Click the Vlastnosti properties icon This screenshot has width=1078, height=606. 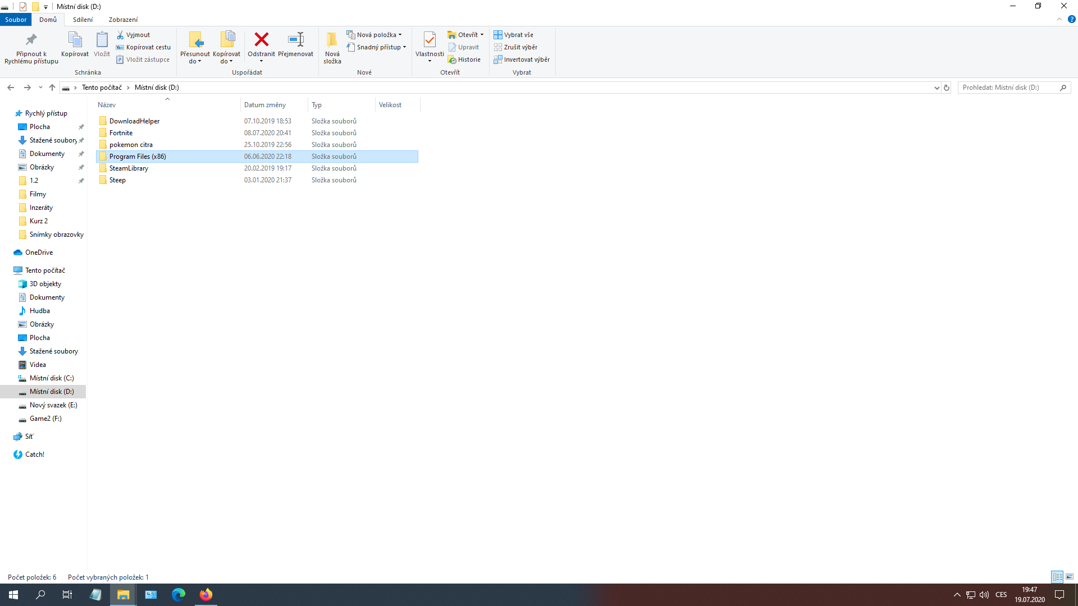430,40
